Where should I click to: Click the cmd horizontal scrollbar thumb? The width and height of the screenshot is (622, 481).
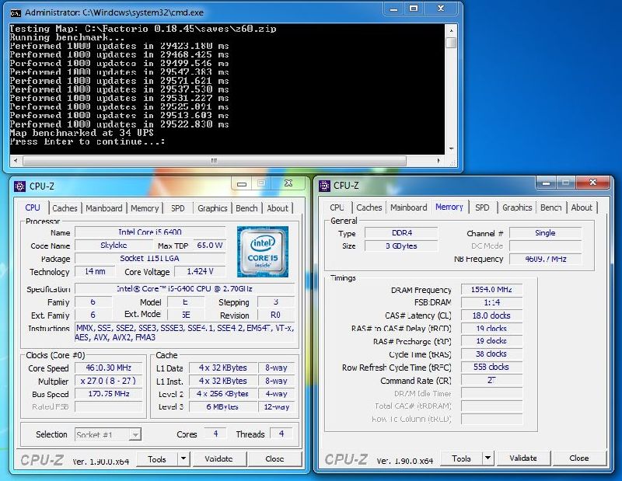coord(215,161)
